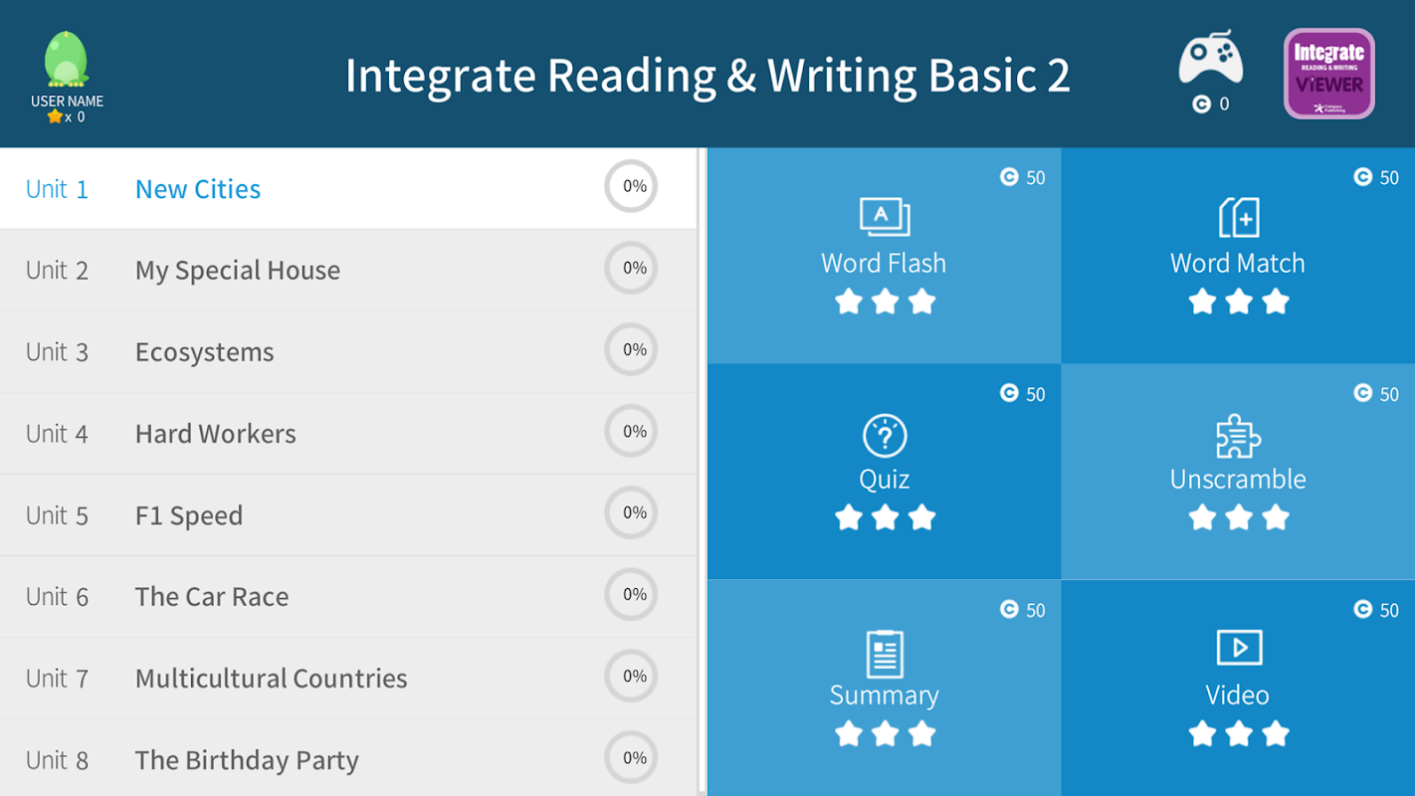Start the Quiz question mark icon
The image size is (1415, 796).
click(885, 436)
